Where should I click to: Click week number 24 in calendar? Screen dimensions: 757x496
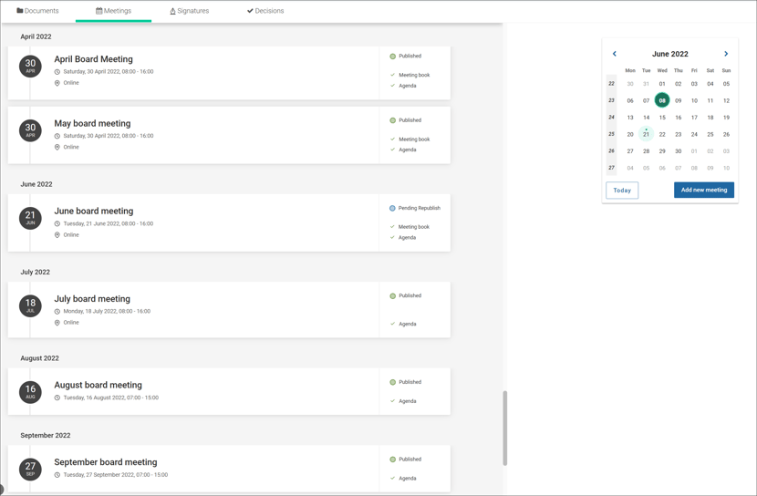click(611, 118)
